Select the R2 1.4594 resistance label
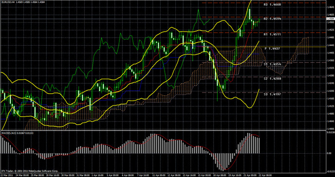335x177 pixels. point(272,19)
